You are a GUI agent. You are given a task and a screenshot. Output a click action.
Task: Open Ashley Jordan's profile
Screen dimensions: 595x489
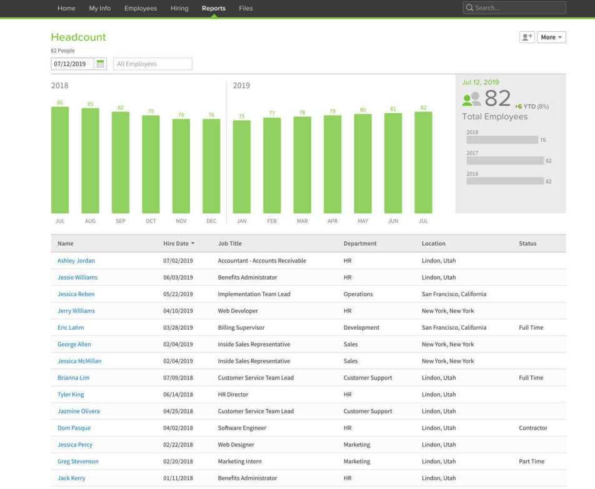76,260
